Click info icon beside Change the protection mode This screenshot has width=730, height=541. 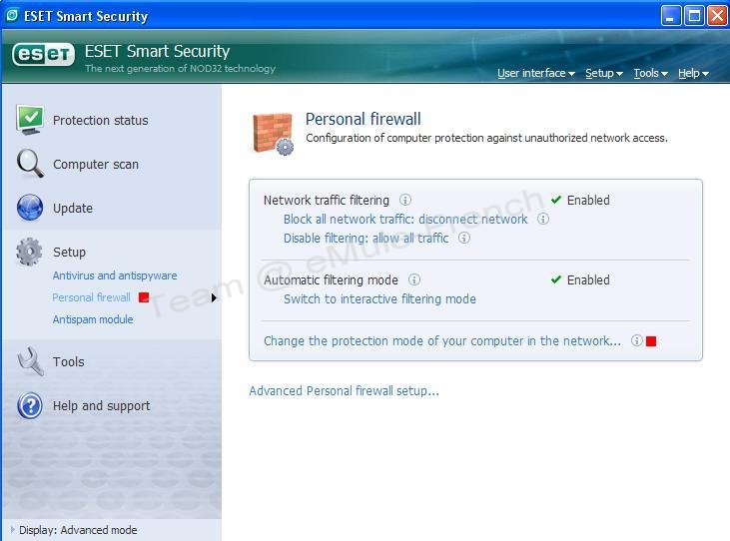(636, 340)
